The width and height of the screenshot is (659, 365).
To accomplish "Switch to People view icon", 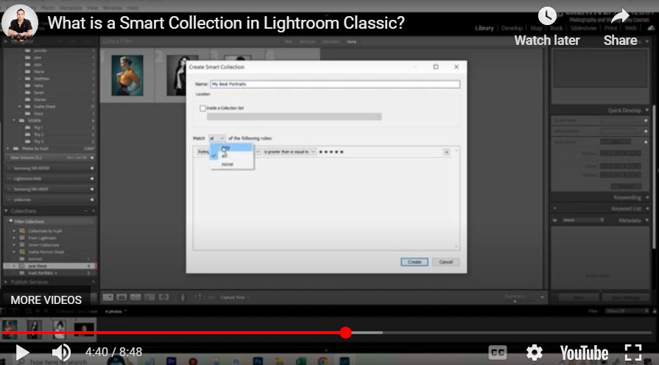I will point(164,297).
